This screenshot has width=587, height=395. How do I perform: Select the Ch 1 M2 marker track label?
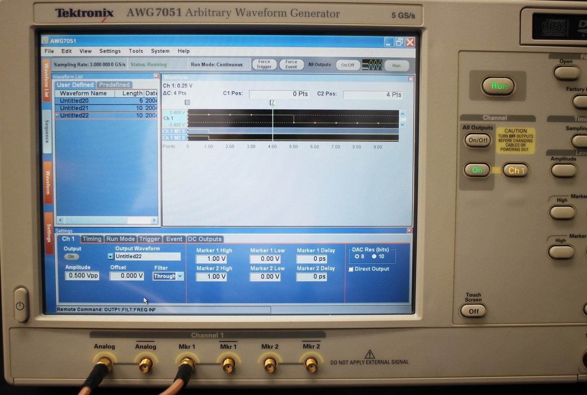tap(174, 138)
